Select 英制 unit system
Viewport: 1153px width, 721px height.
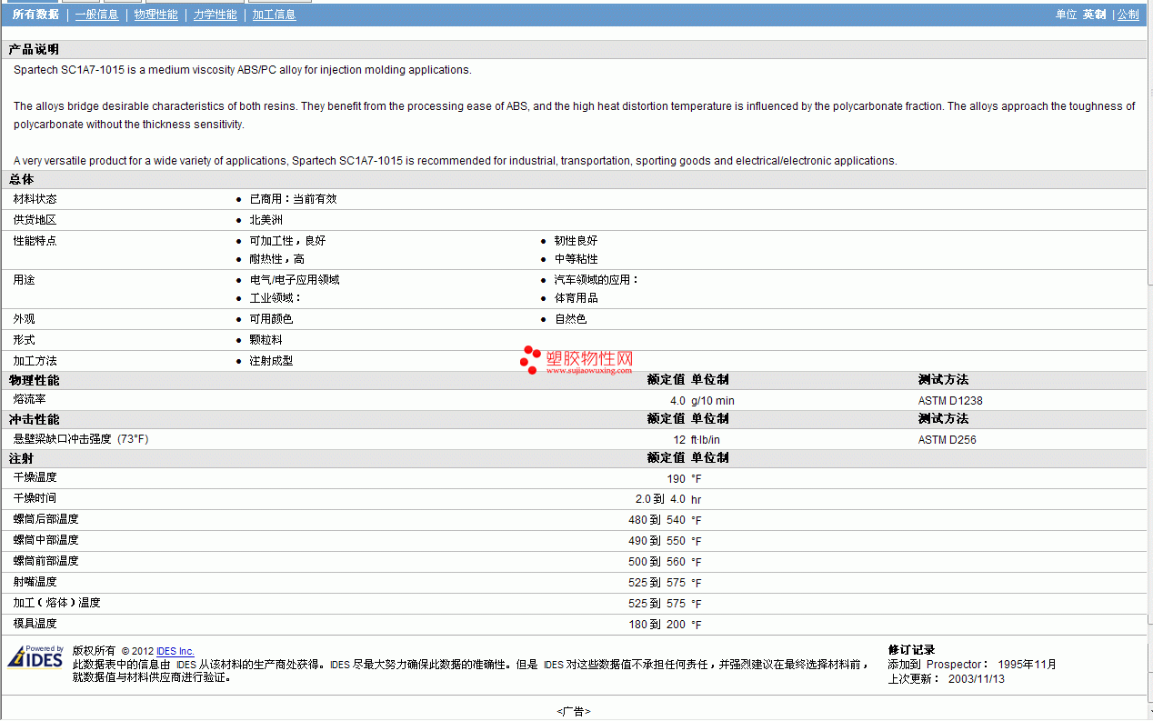click(1094, 15)
